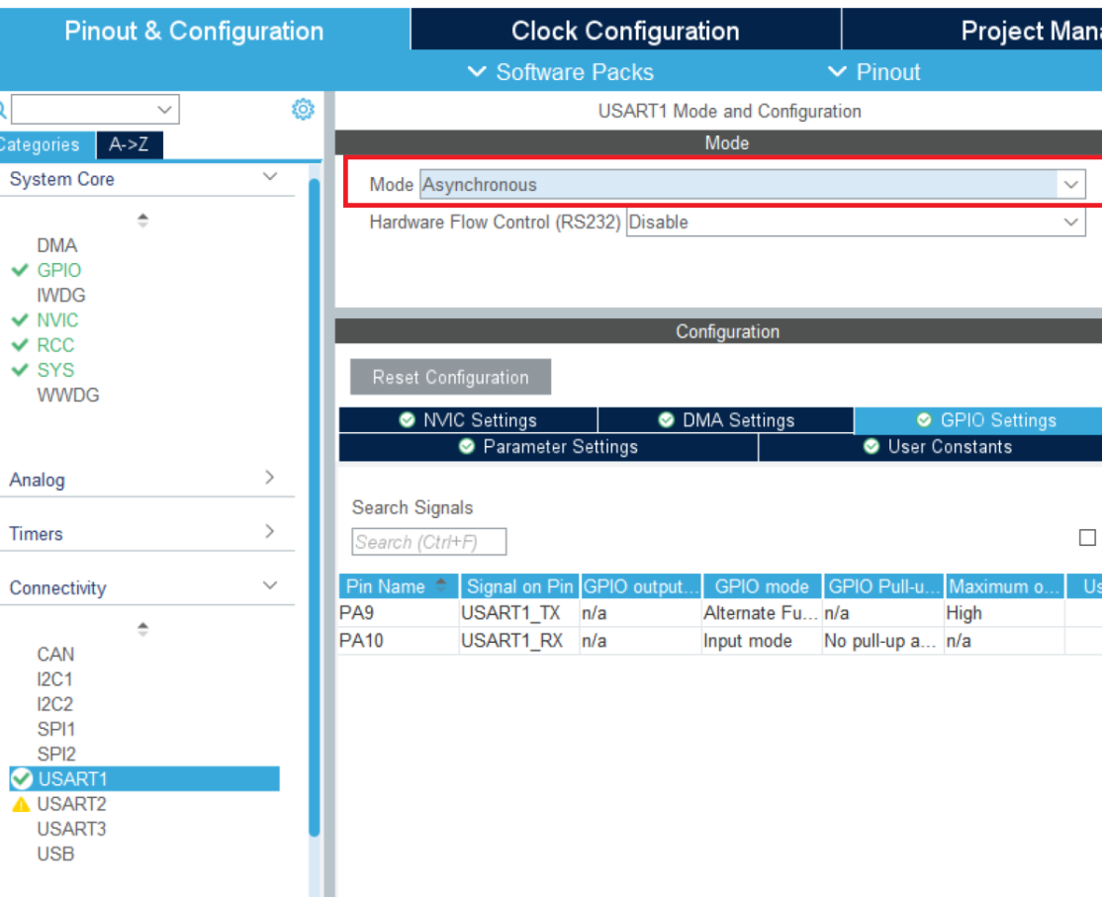Viewport: 1102px width, 897px height.
Task: Open the DMA Settings tab
Action: pyautogui.click(x=726, y=420)
